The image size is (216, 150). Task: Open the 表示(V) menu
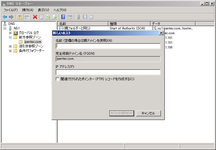(44, 10)
